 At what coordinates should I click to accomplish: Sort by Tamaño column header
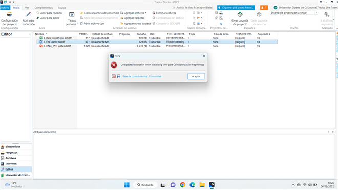click(141, 34)
